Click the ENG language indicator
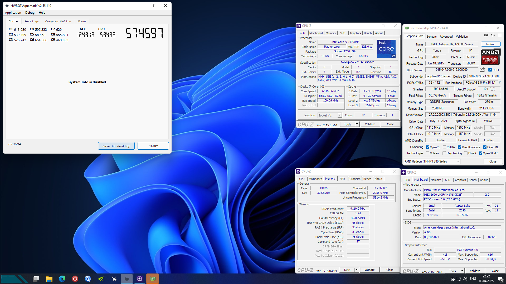Screen dimensions: 506x284 pyautogui.click(x=473, y=279)
